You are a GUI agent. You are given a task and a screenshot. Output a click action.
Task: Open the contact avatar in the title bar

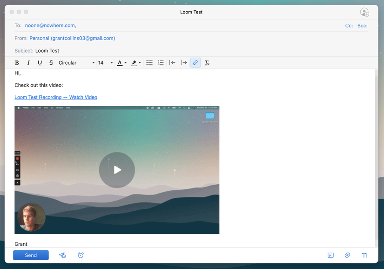point(365,12)
